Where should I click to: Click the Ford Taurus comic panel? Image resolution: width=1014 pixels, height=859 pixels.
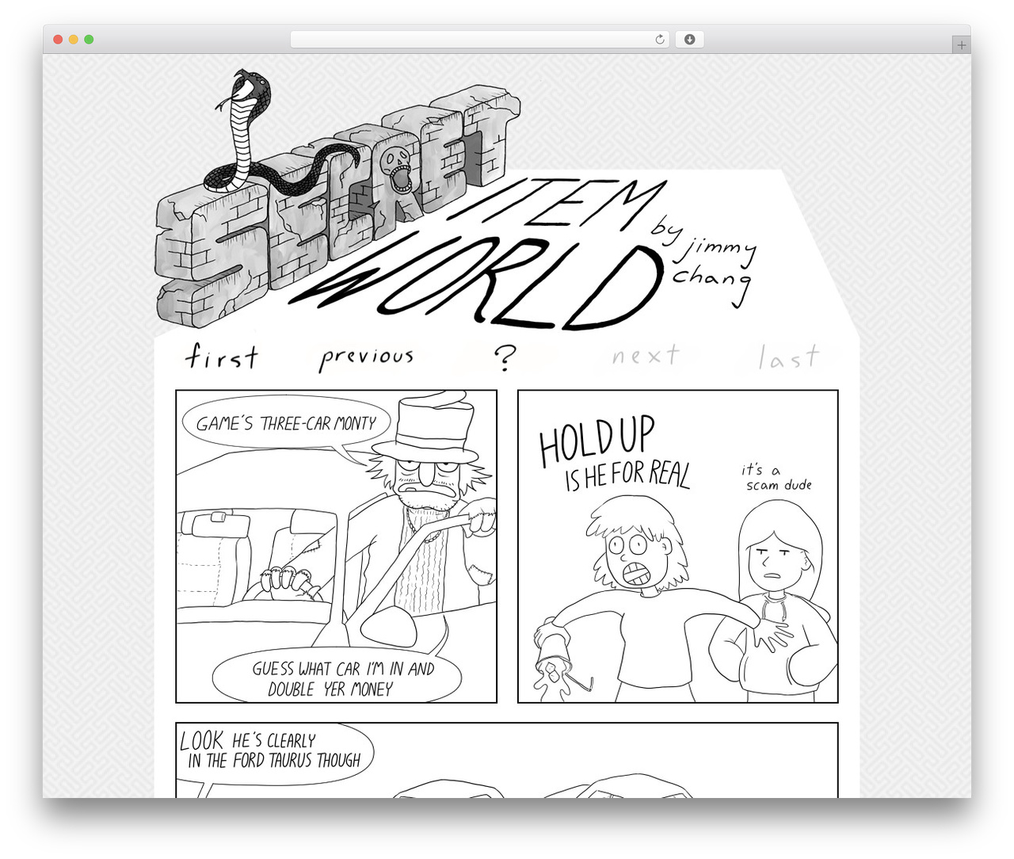[507, 760]
